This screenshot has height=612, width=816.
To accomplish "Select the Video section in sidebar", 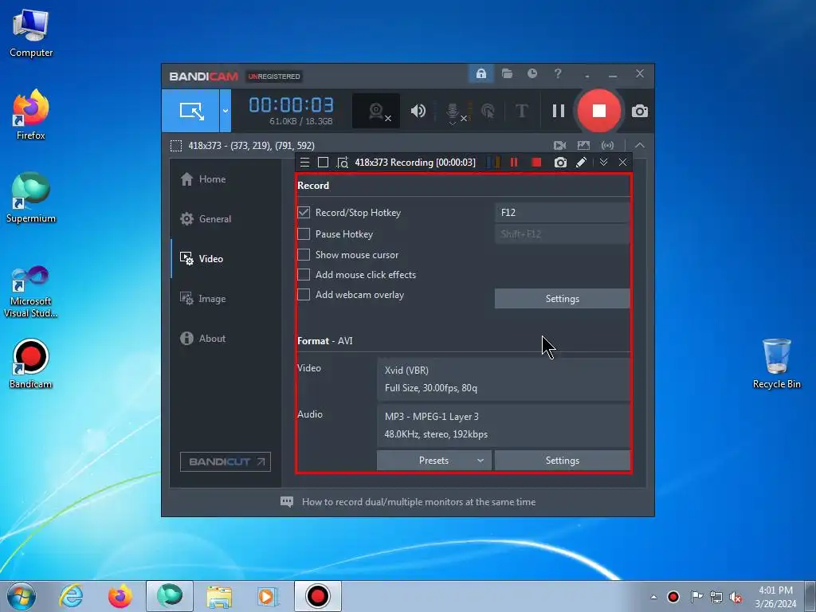I will point(226,259).
